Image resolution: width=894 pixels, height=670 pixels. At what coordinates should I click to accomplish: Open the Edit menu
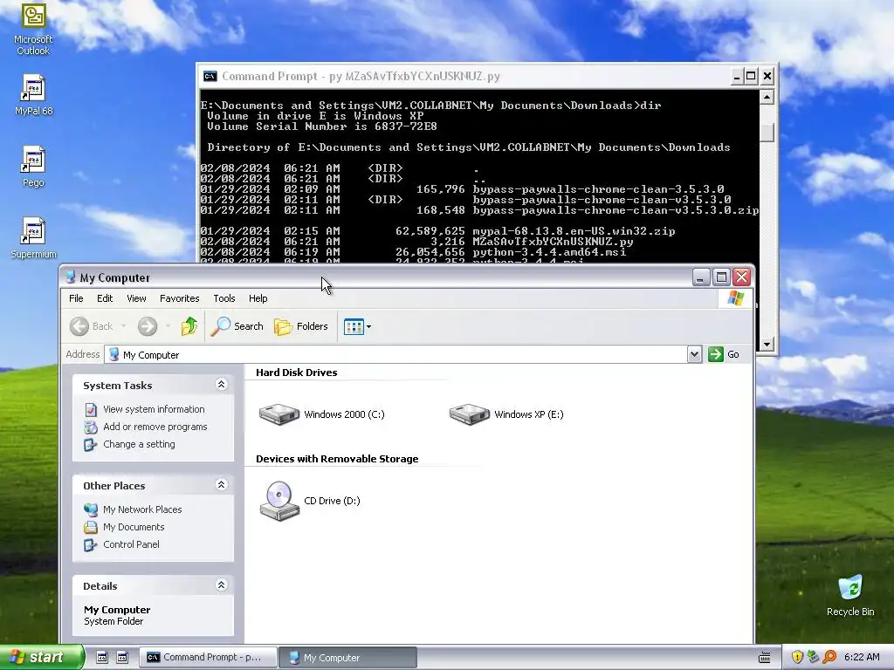point(105,298)
